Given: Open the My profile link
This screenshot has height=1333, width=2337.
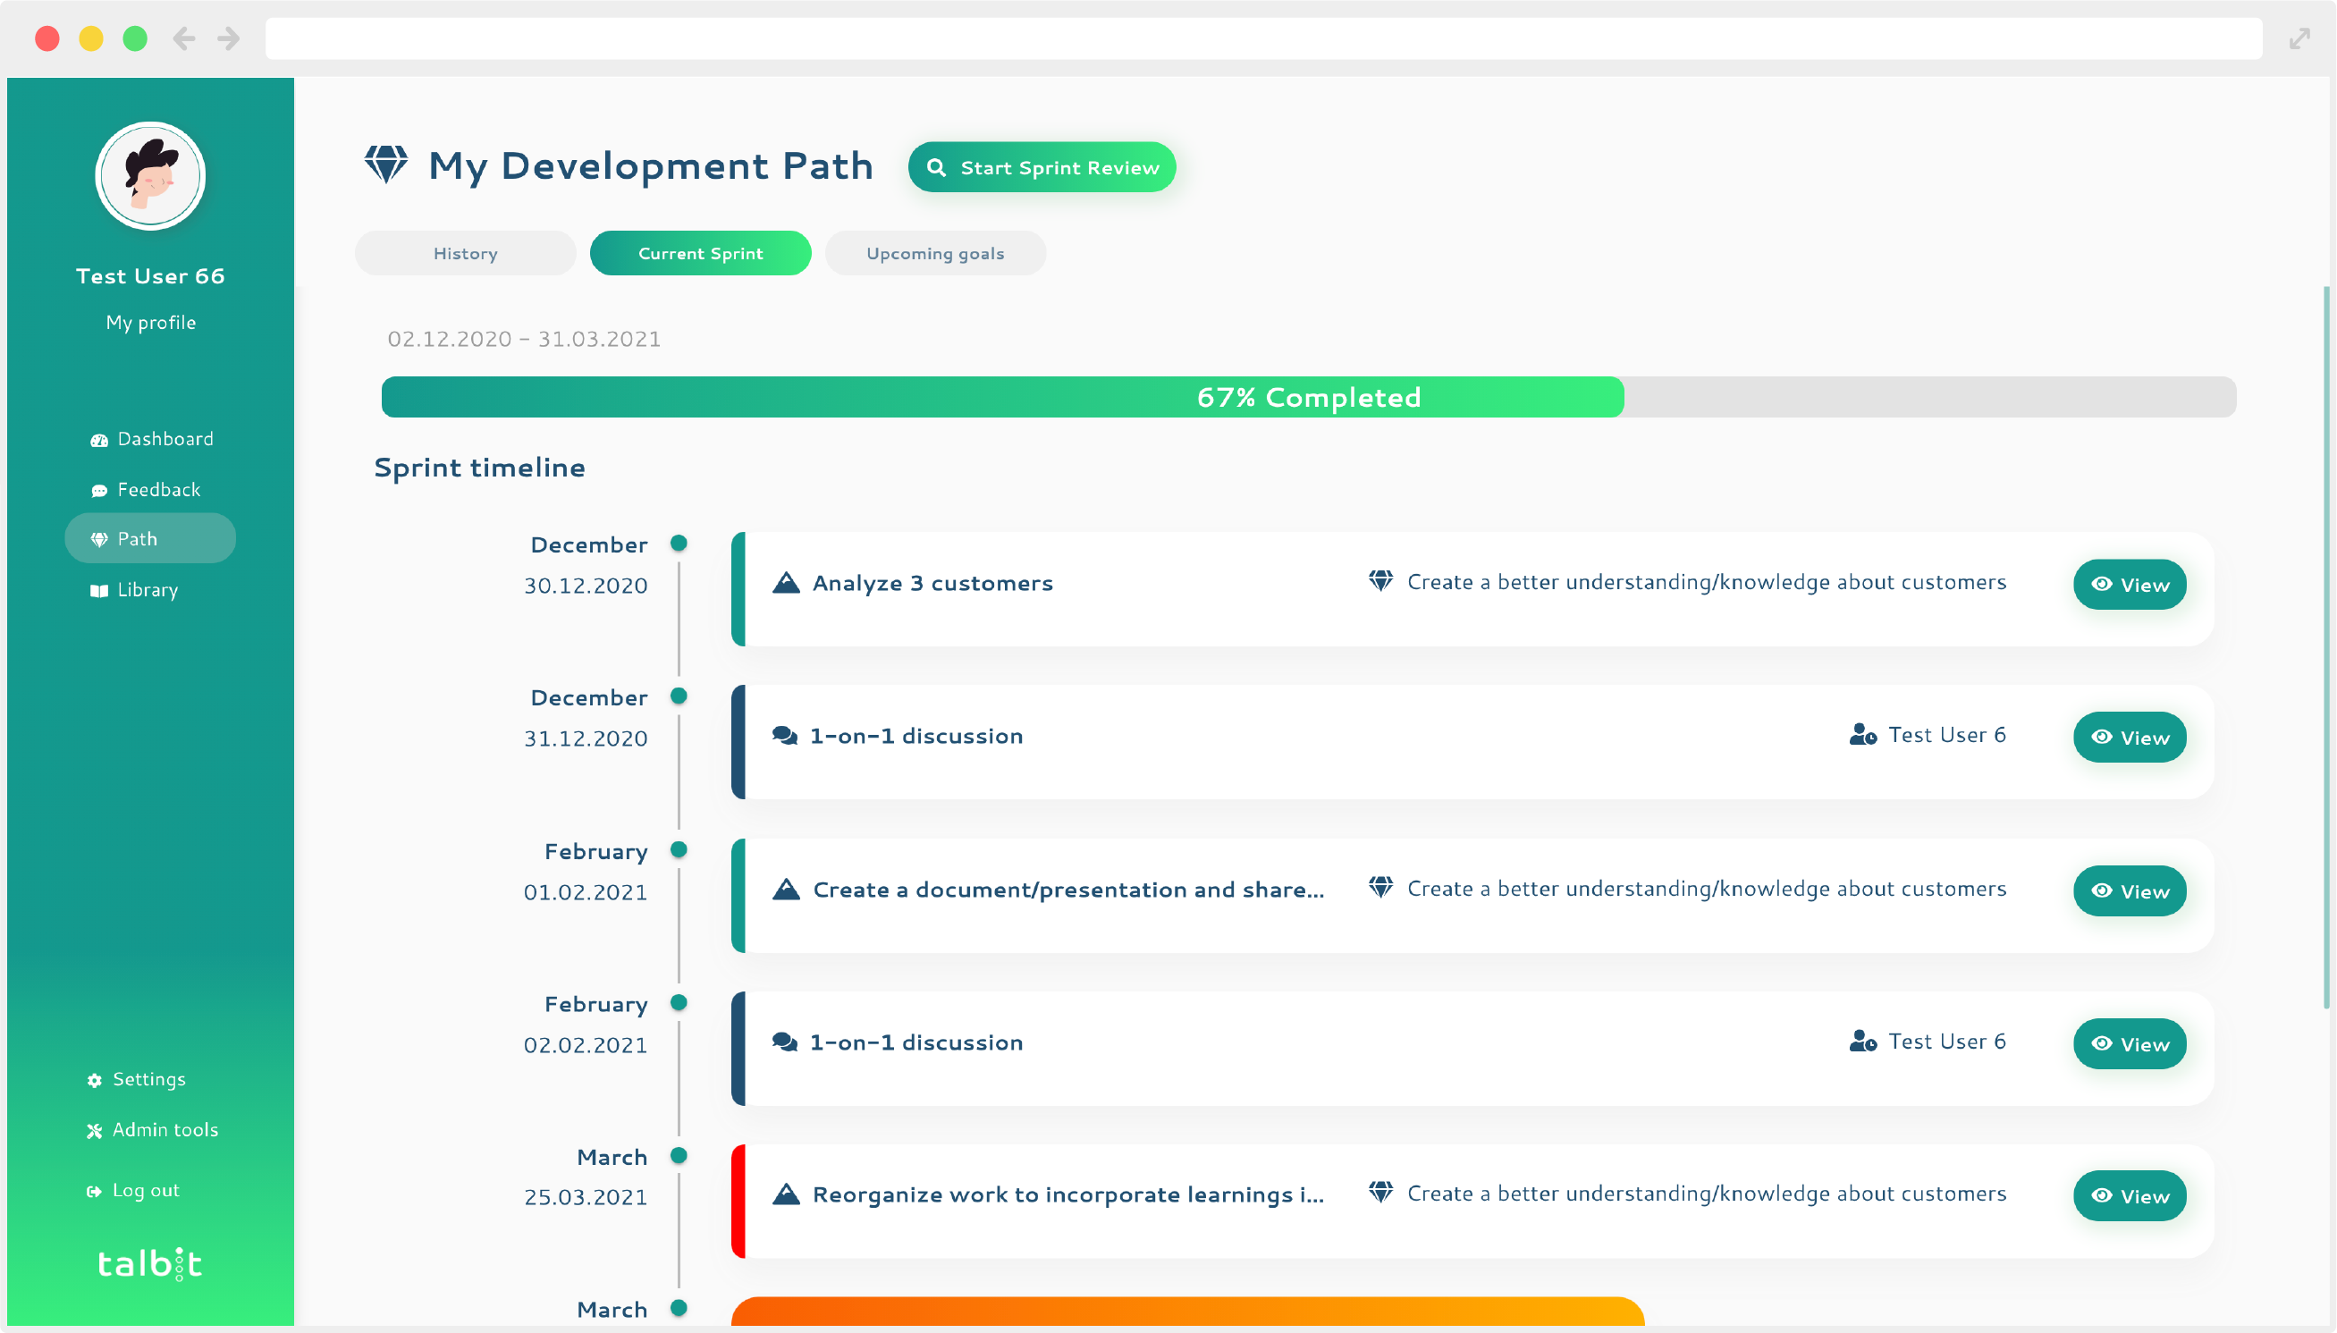Looking at the screenshot, I should [x=151, y=322].
